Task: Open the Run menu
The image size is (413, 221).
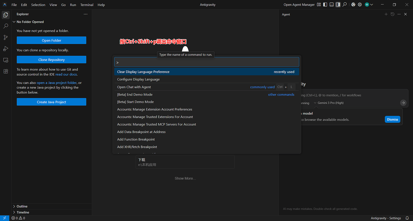Action: click(x=73, y=5)
